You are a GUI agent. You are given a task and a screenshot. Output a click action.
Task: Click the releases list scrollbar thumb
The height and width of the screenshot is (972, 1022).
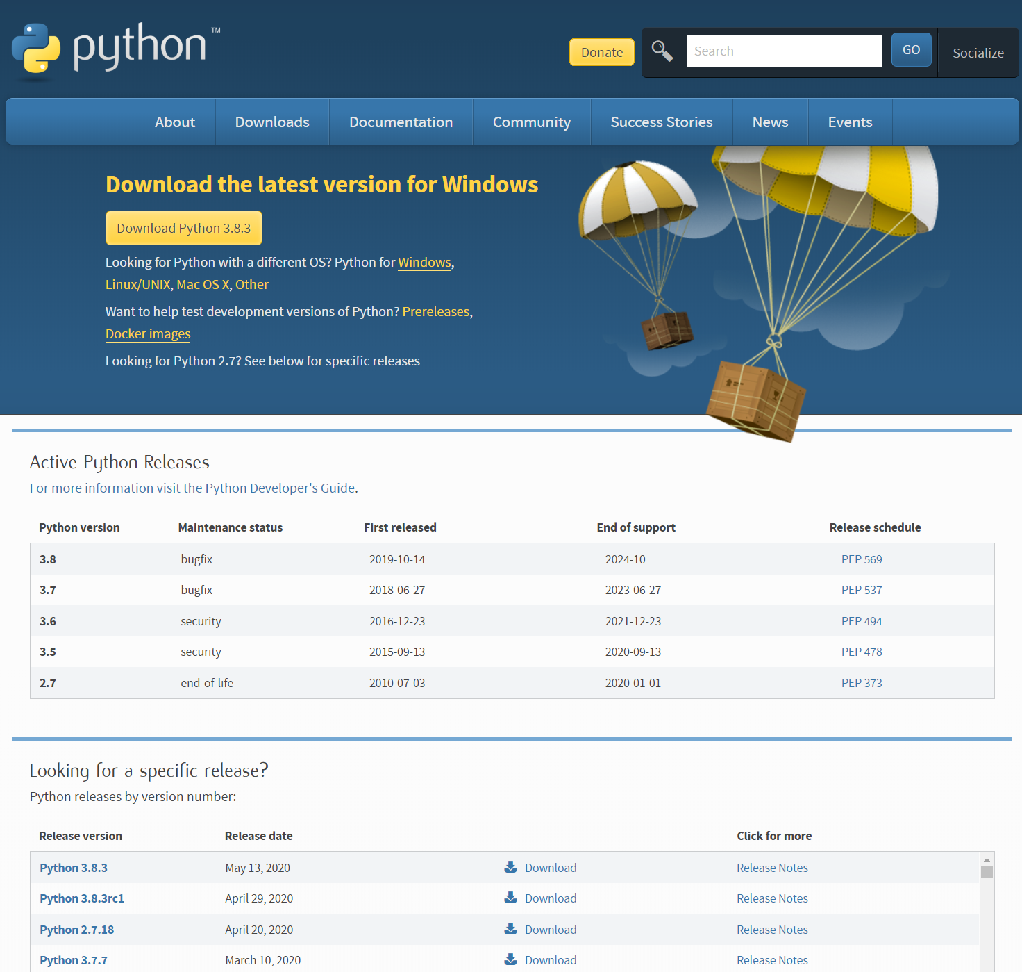[x=987, y=872]
